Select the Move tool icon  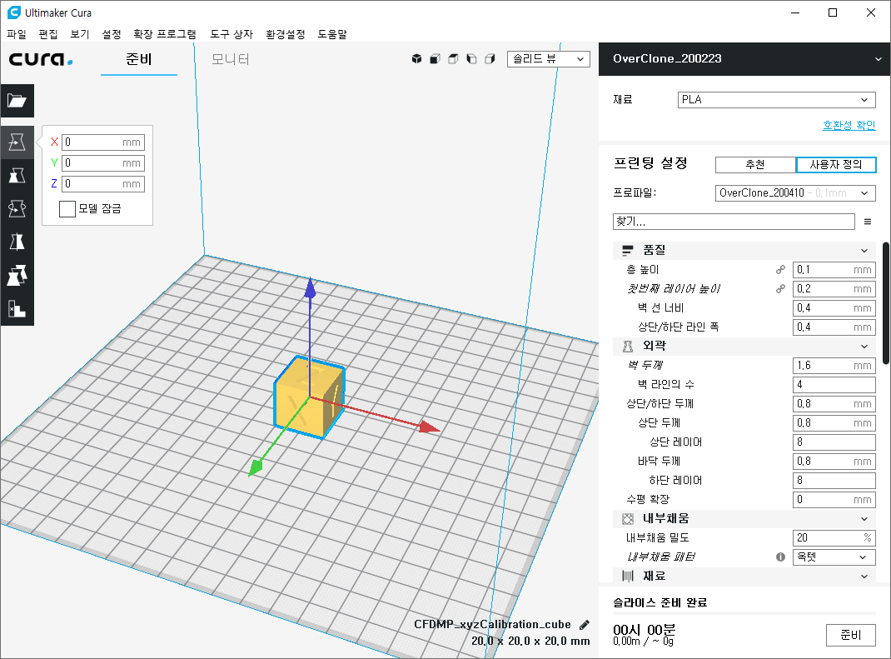(17, 142)
